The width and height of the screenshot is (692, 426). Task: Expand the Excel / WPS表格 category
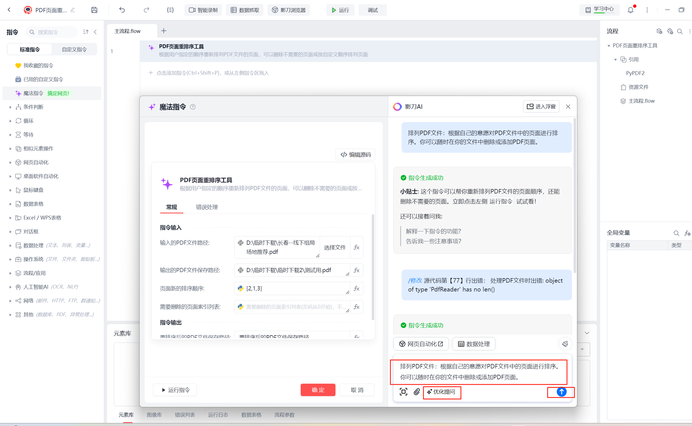(11, 218)
